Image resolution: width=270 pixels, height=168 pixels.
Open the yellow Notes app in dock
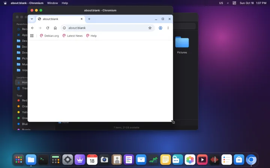coord(165,160)
